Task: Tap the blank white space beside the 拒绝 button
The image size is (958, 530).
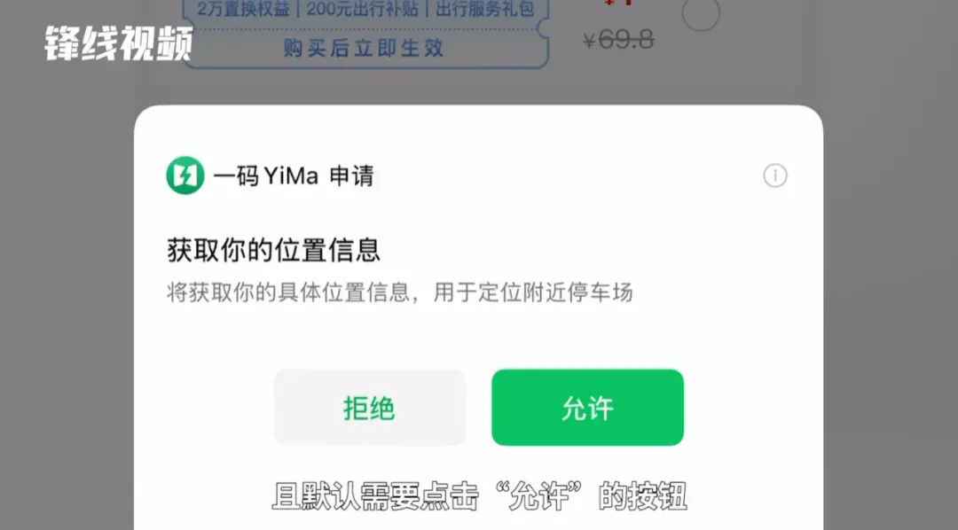Action: (203, 408)
